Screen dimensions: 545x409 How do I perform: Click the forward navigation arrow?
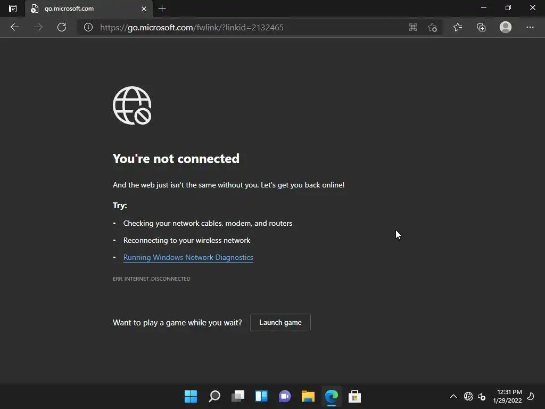[38, 27]
